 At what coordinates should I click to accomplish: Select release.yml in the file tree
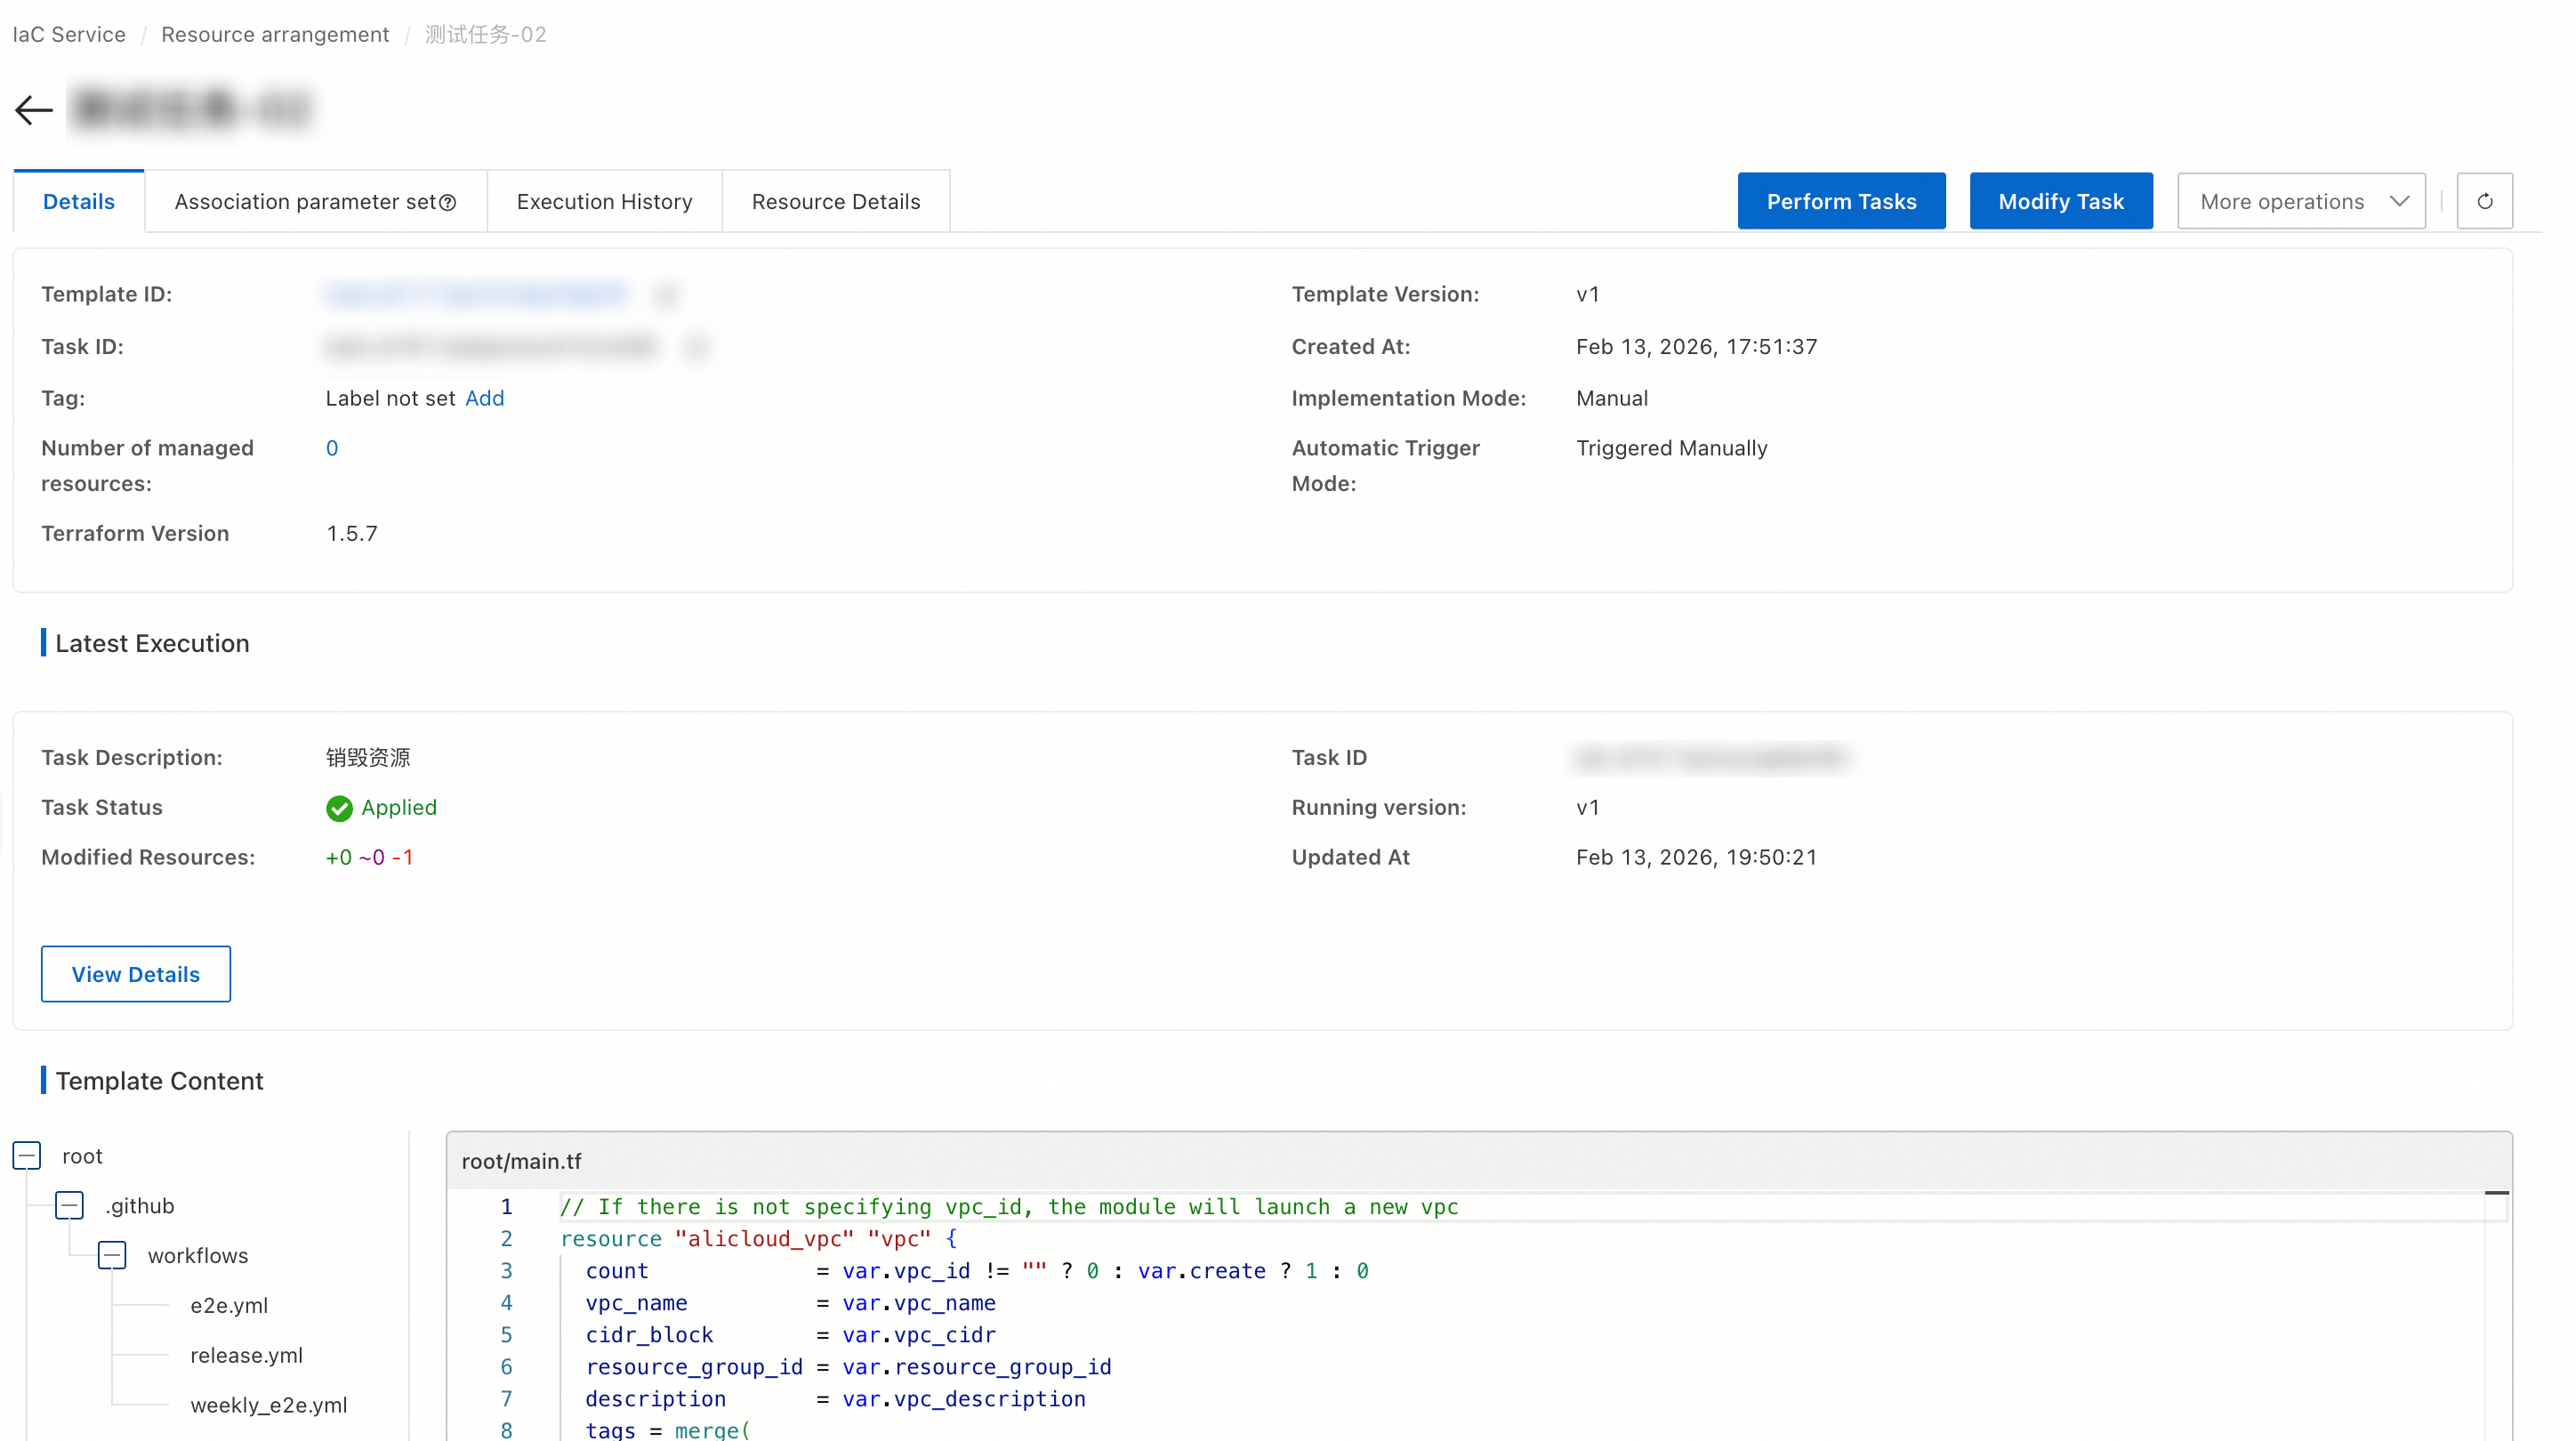(x=246, y=1356)
